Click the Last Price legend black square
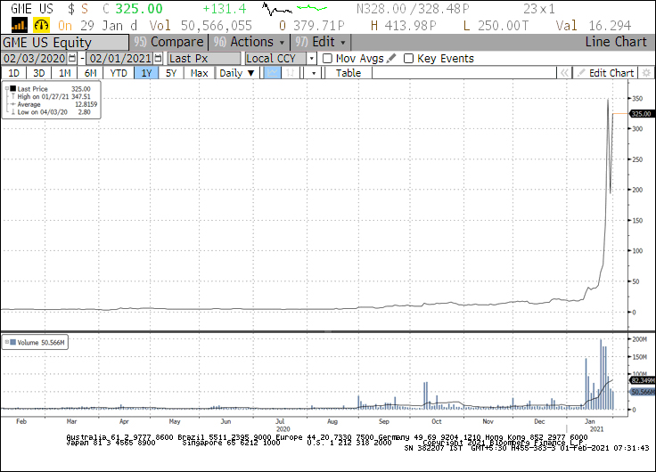 click(13, 89)
